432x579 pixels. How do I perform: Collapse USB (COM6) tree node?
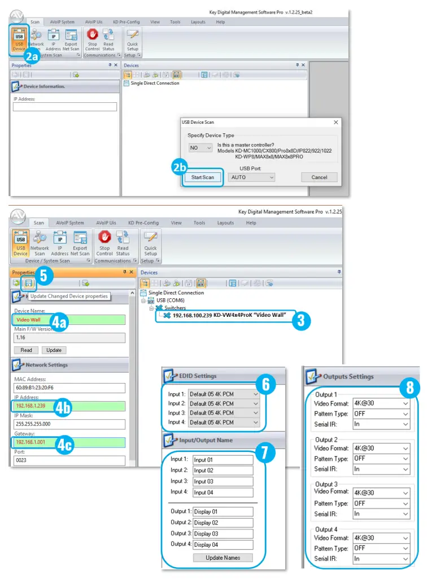point(143,300)
